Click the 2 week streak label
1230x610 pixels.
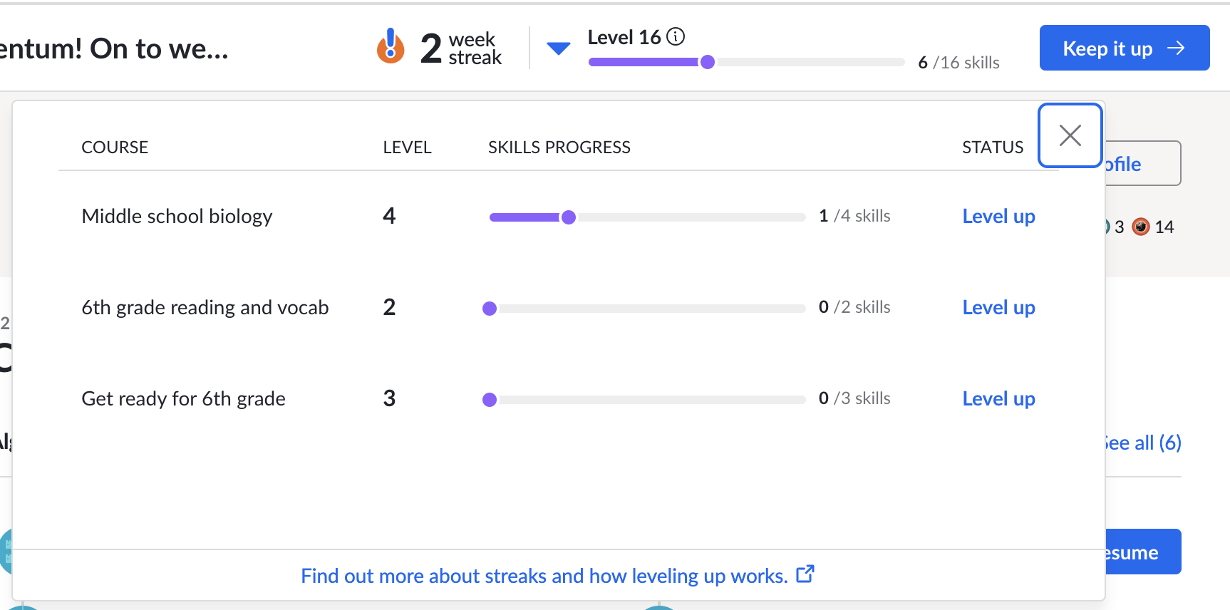[461, 48]
